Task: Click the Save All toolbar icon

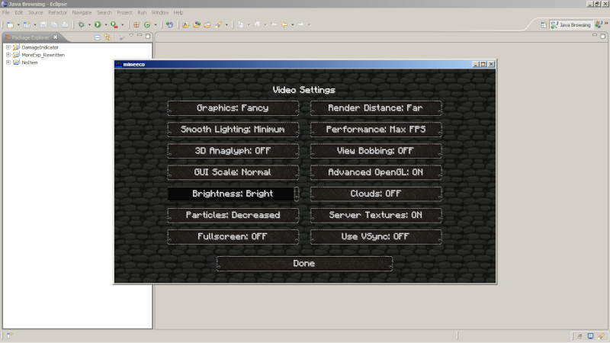Action: click(54, 24)
